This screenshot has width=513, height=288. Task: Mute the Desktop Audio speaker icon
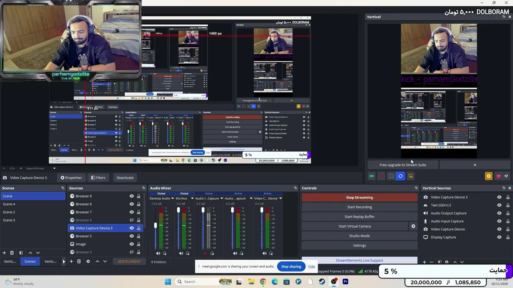click(x=158, y=253)
